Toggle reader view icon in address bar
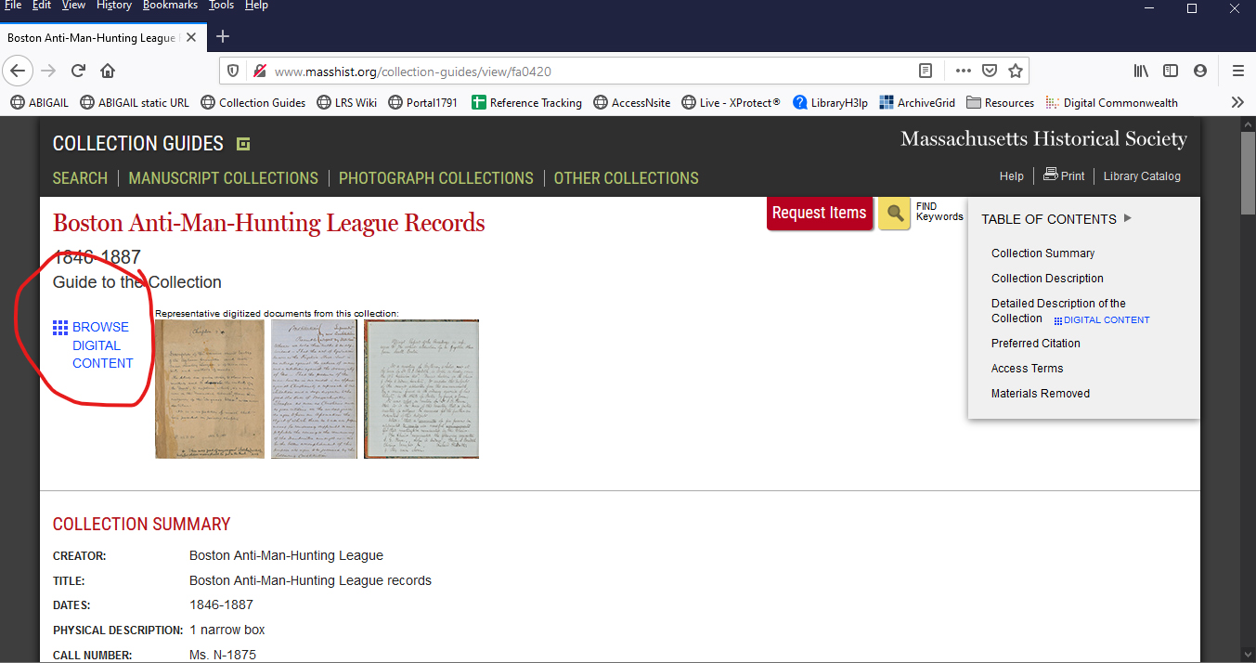Screen dimensions: 1256x663 926,71
